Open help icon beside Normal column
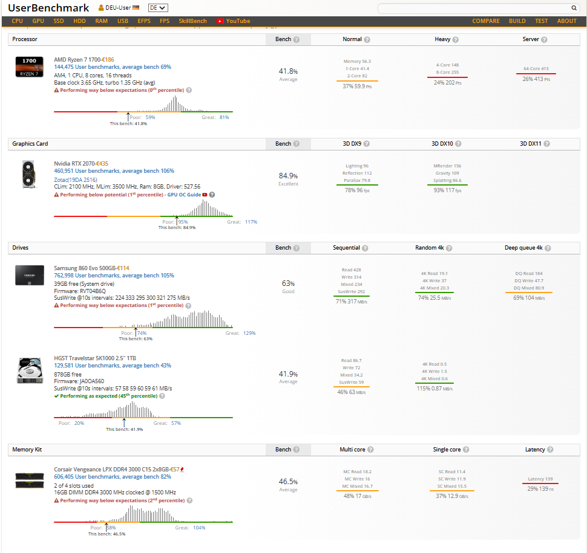Viewport: 587px width, 553px height. (367, 40)
